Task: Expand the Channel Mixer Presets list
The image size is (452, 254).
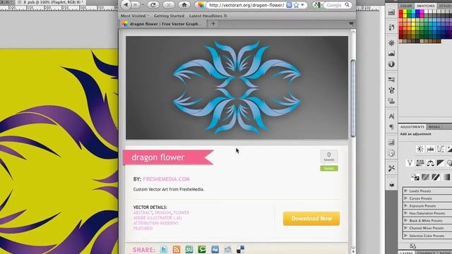Action: [x=406, y=228]
